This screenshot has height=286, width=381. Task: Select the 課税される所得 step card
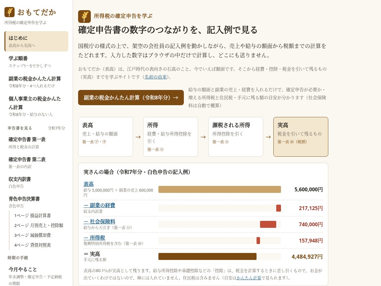click(x=236, y=137)
